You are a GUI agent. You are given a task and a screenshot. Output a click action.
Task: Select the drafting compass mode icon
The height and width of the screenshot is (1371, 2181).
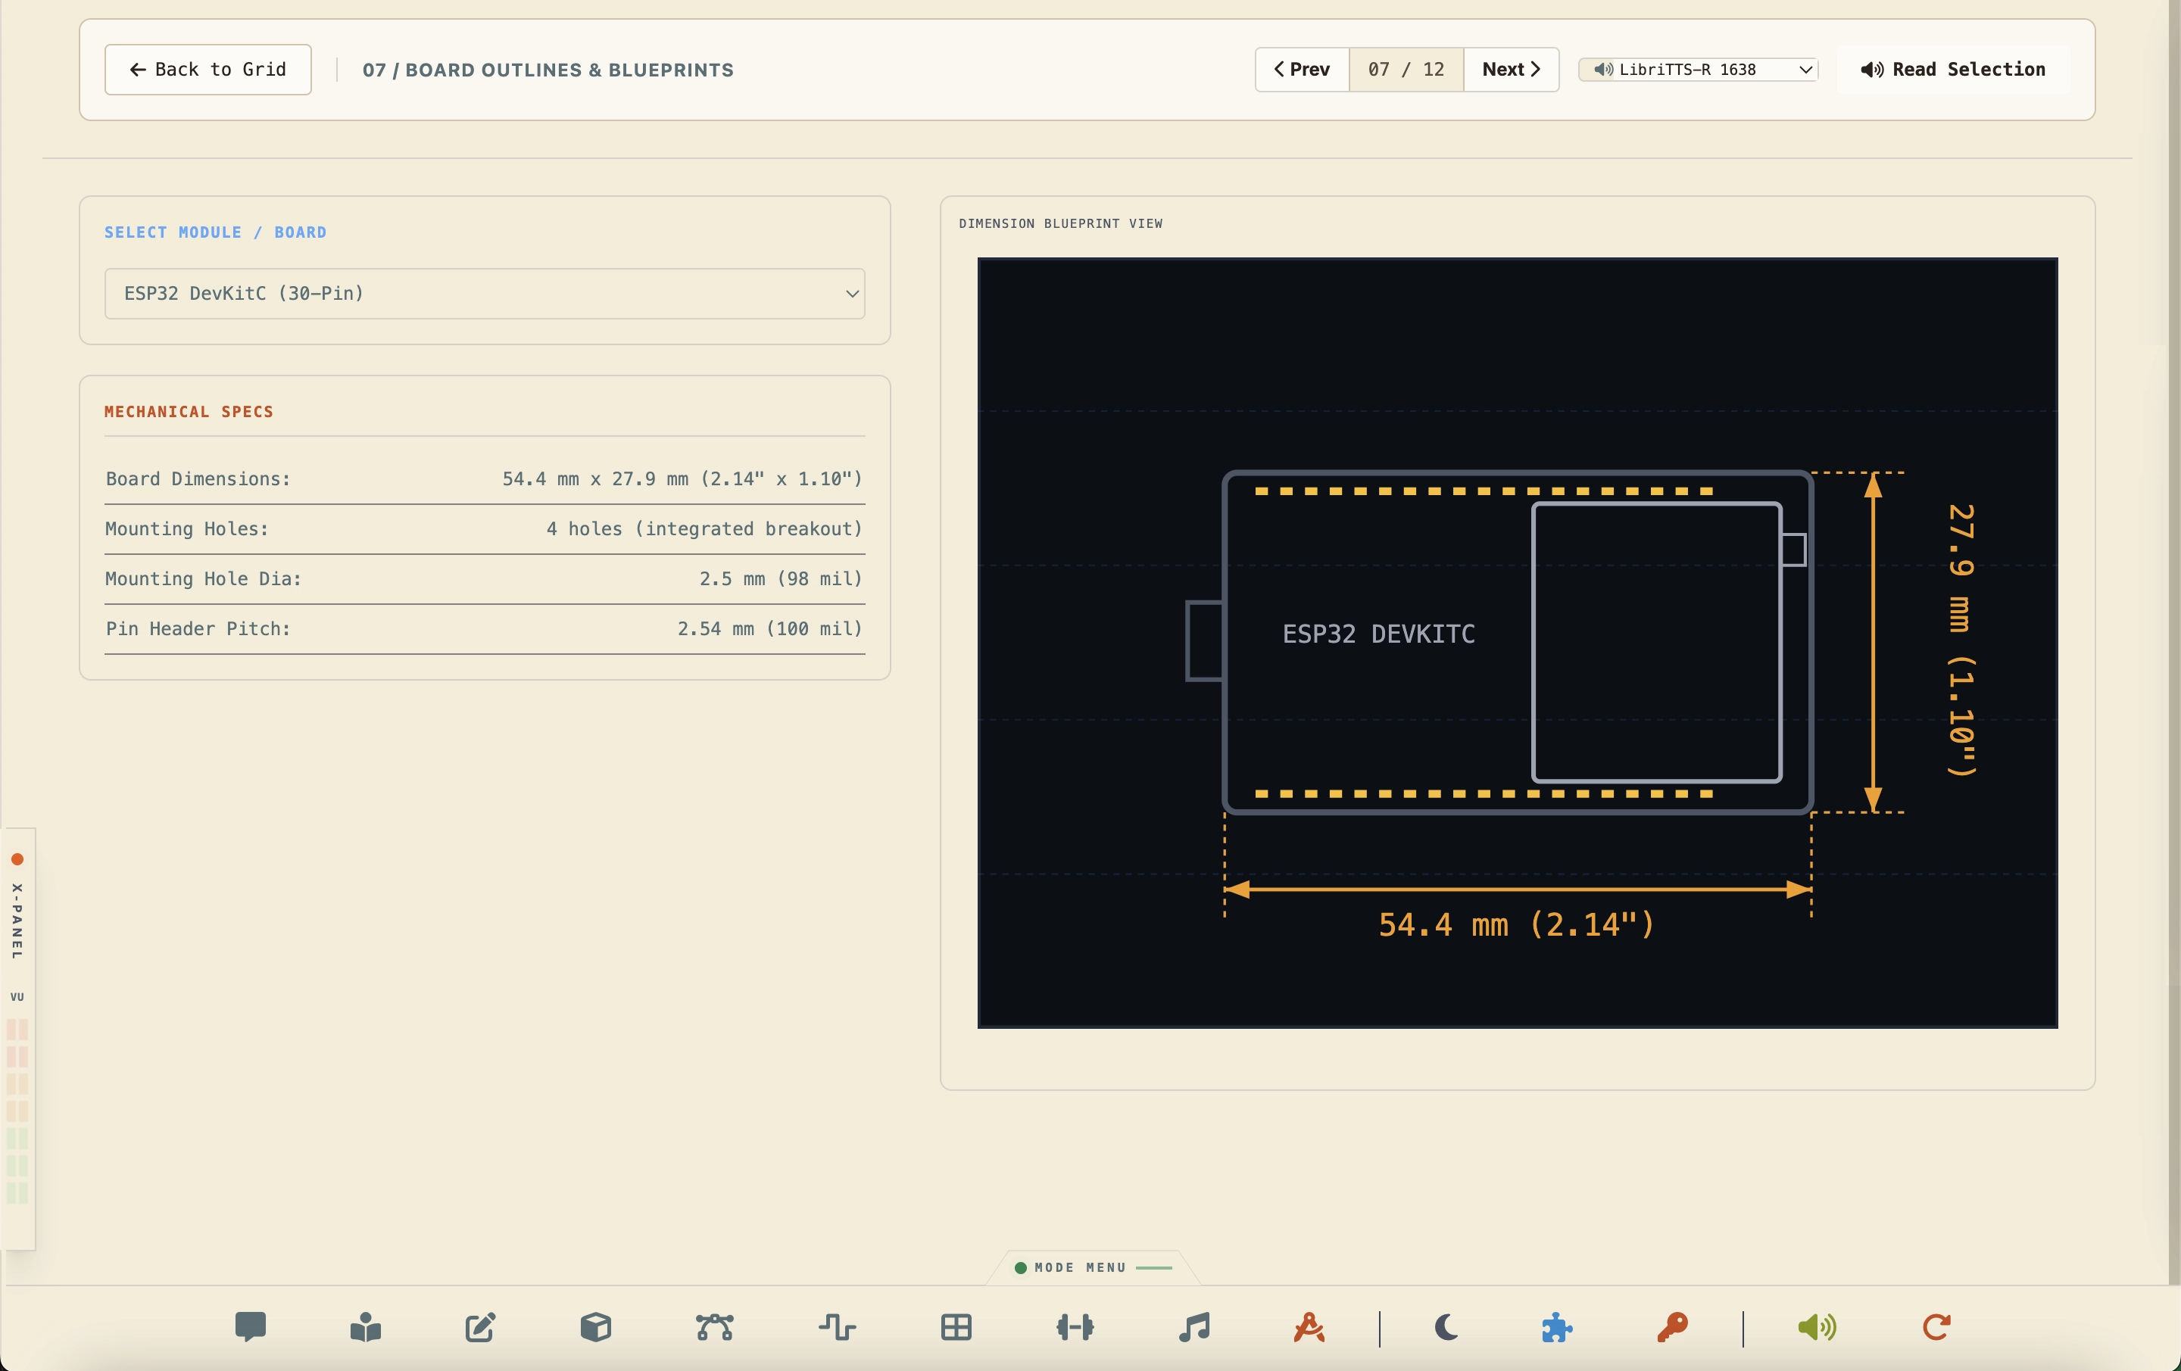(1309, 1326)
